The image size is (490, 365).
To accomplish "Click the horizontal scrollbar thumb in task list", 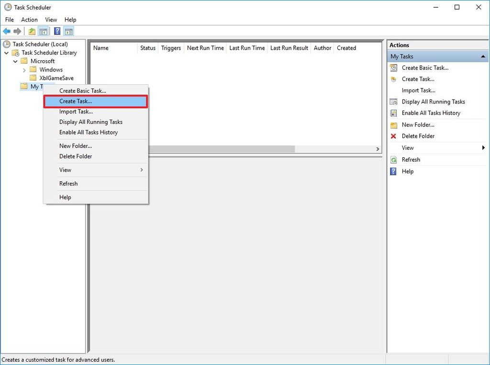I will click(x=222, y=149).
